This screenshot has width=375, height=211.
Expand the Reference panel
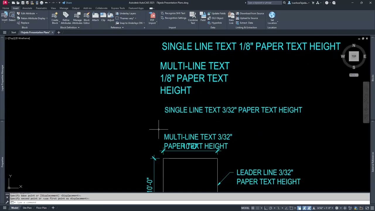(x=117, y=28)
